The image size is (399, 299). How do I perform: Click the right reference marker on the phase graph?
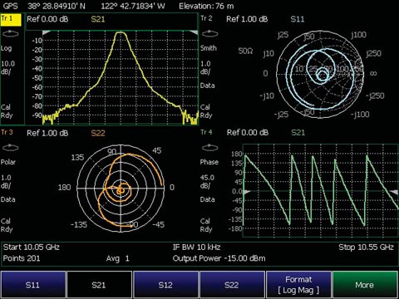[x=394, y=192]
